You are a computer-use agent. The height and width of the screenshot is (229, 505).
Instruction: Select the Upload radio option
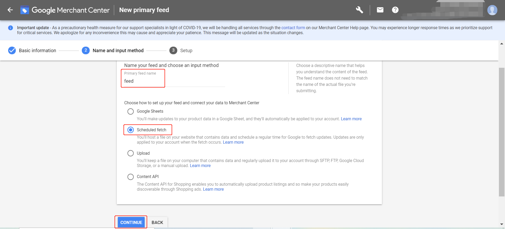(x=130, y=153)
